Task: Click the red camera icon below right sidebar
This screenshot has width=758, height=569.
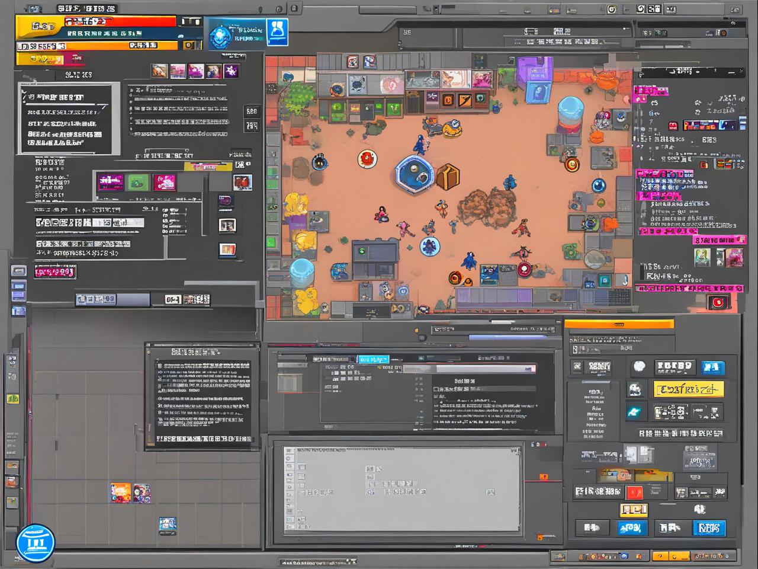Action: 718,302
